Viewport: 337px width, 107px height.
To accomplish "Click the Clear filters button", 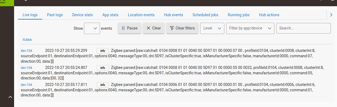I will tap(182, 28).
